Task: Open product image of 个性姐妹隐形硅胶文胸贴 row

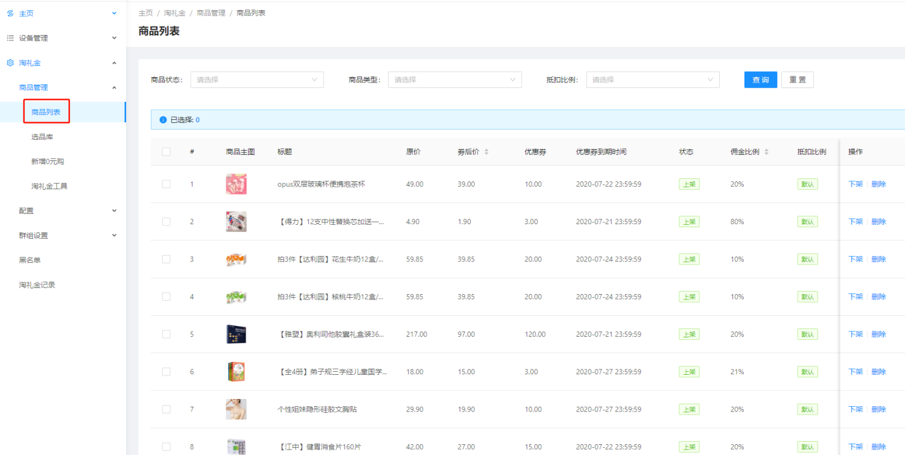Action: click(x=236, y=409)
